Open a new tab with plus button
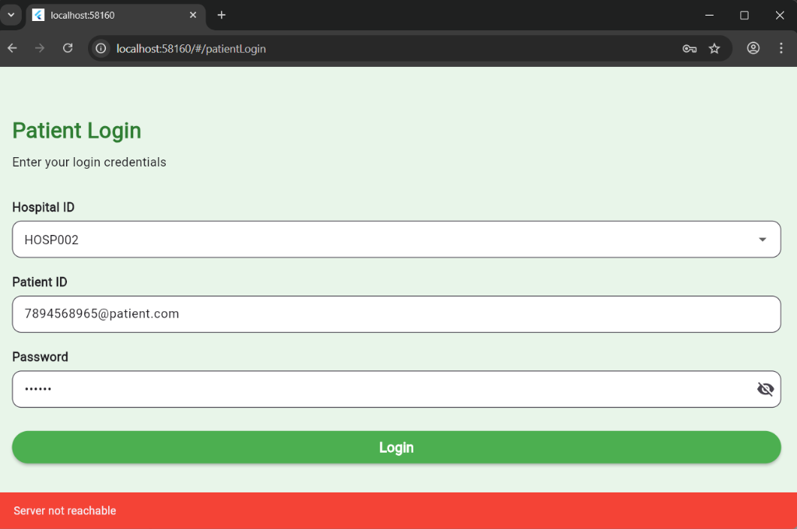The width and height of the screenshot is (797, 529). [x=222, y=16]
